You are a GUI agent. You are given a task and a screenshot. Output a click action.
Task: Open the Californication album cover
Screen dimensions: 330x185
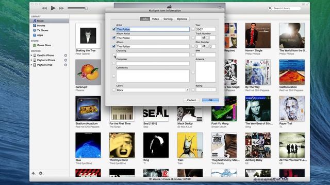(x=292, y=72)
